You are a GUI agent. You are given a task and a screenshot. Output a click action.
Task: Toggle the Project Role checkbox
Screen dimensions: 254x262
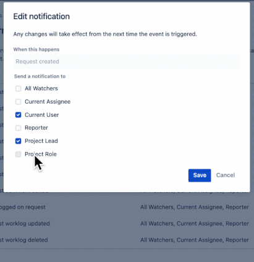(x=18, y=154)
